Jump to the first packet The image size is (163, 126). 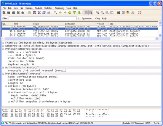pos(74,13)
